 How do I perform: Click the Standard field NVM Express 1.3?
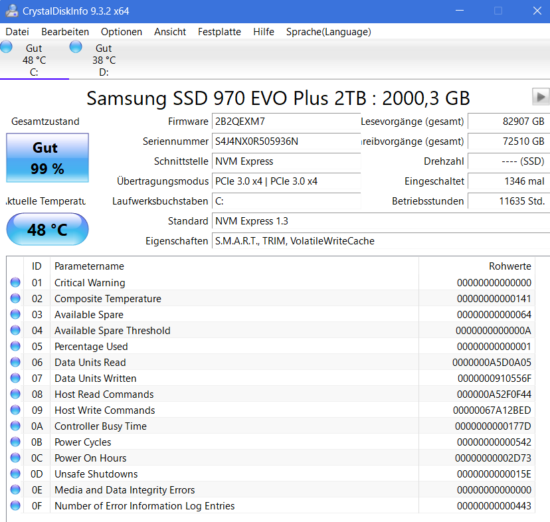381,221
